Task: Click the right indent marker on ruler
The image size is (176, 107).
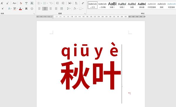Action: [129, 17]
